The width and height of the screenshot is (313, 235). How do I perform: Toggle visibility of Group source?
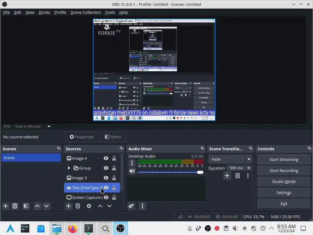[106, 168]
